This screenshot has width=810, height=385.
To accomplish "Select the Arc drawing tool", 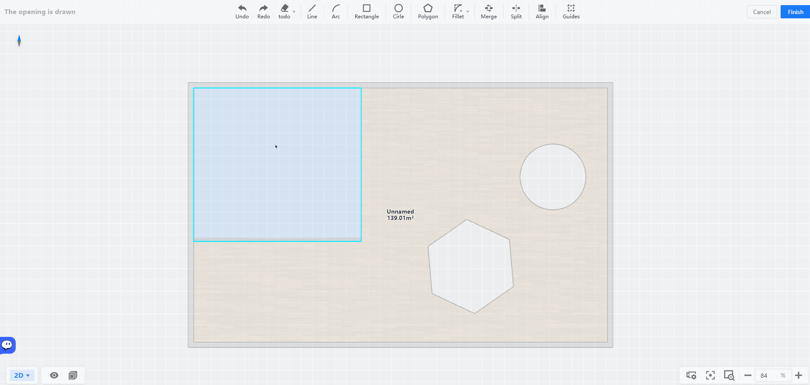I will click(x=336, y=12).
